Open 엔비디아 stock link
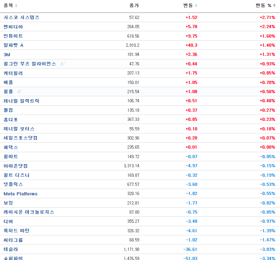Image resolution: width=280 pixels, height=260 pixels. pyautogui.click(x=13, y=27)
